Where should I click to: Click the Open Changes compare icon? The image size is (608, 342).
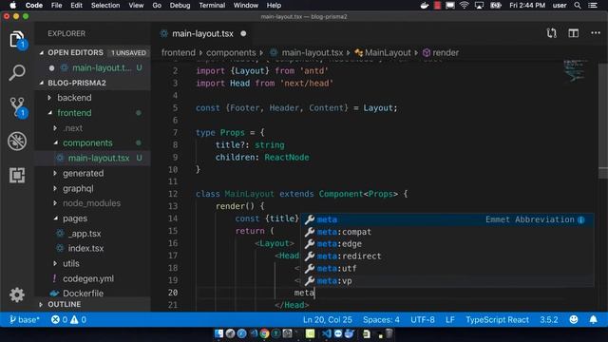point(551,33)
